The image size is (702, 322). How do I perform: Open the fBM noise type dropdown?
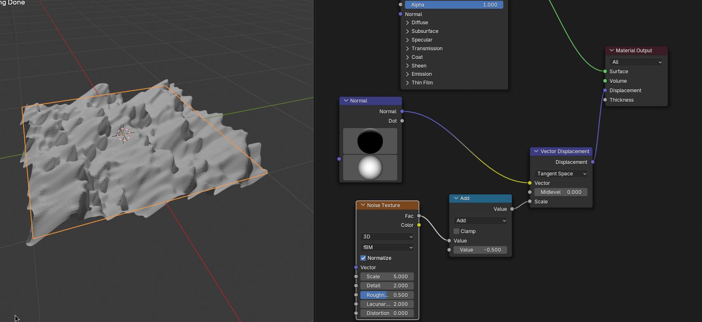pos(387,247)
